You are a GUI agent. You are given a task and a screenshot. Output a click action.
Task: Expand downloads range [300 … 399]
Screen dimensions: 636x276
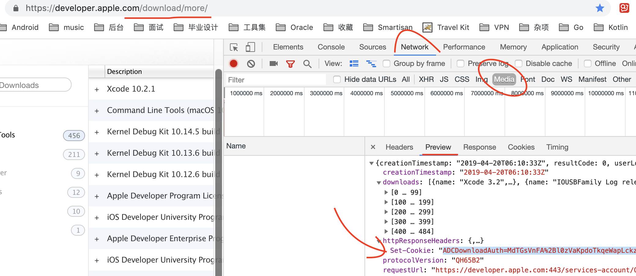pos(386,222)
